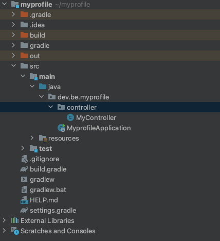Select the main folder label
The width and height of the screenshot is (220, 241).
click(x=47, y=77)
